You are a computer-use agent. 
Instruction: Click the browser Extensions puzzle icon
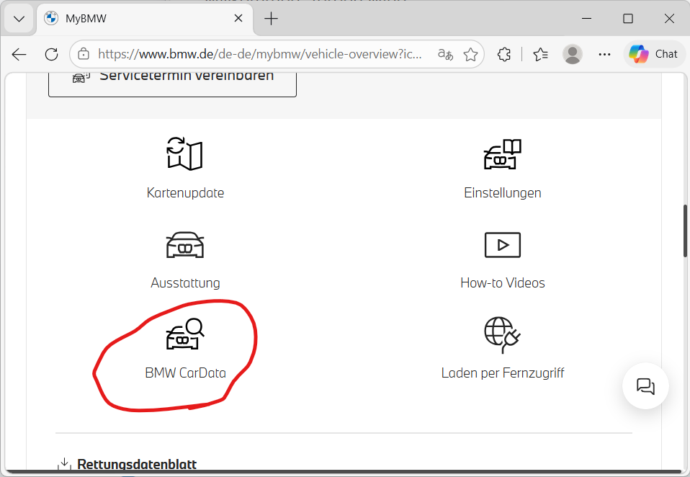504,54
